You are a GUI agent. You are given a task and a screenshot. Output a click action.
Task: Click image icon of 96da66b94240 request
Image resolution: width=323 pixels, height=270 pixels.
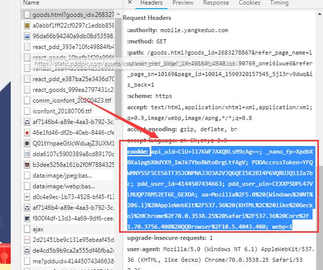point(27,36)
